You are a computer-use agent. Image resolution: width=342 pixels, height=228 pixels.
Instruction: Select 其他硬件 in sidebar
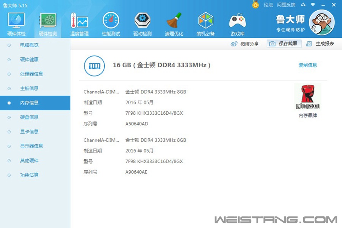35,161
